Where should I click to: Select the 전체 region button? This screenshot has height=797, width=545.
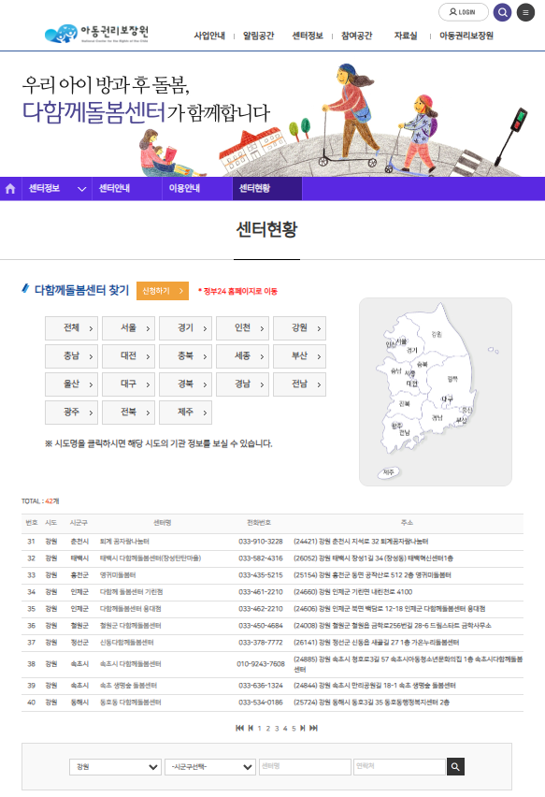point(71,328)
